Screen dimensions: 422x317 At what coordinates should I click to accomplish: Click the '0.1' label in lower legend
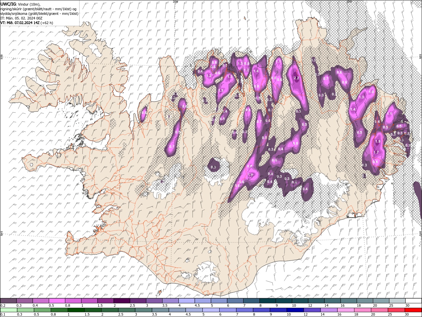3,315
